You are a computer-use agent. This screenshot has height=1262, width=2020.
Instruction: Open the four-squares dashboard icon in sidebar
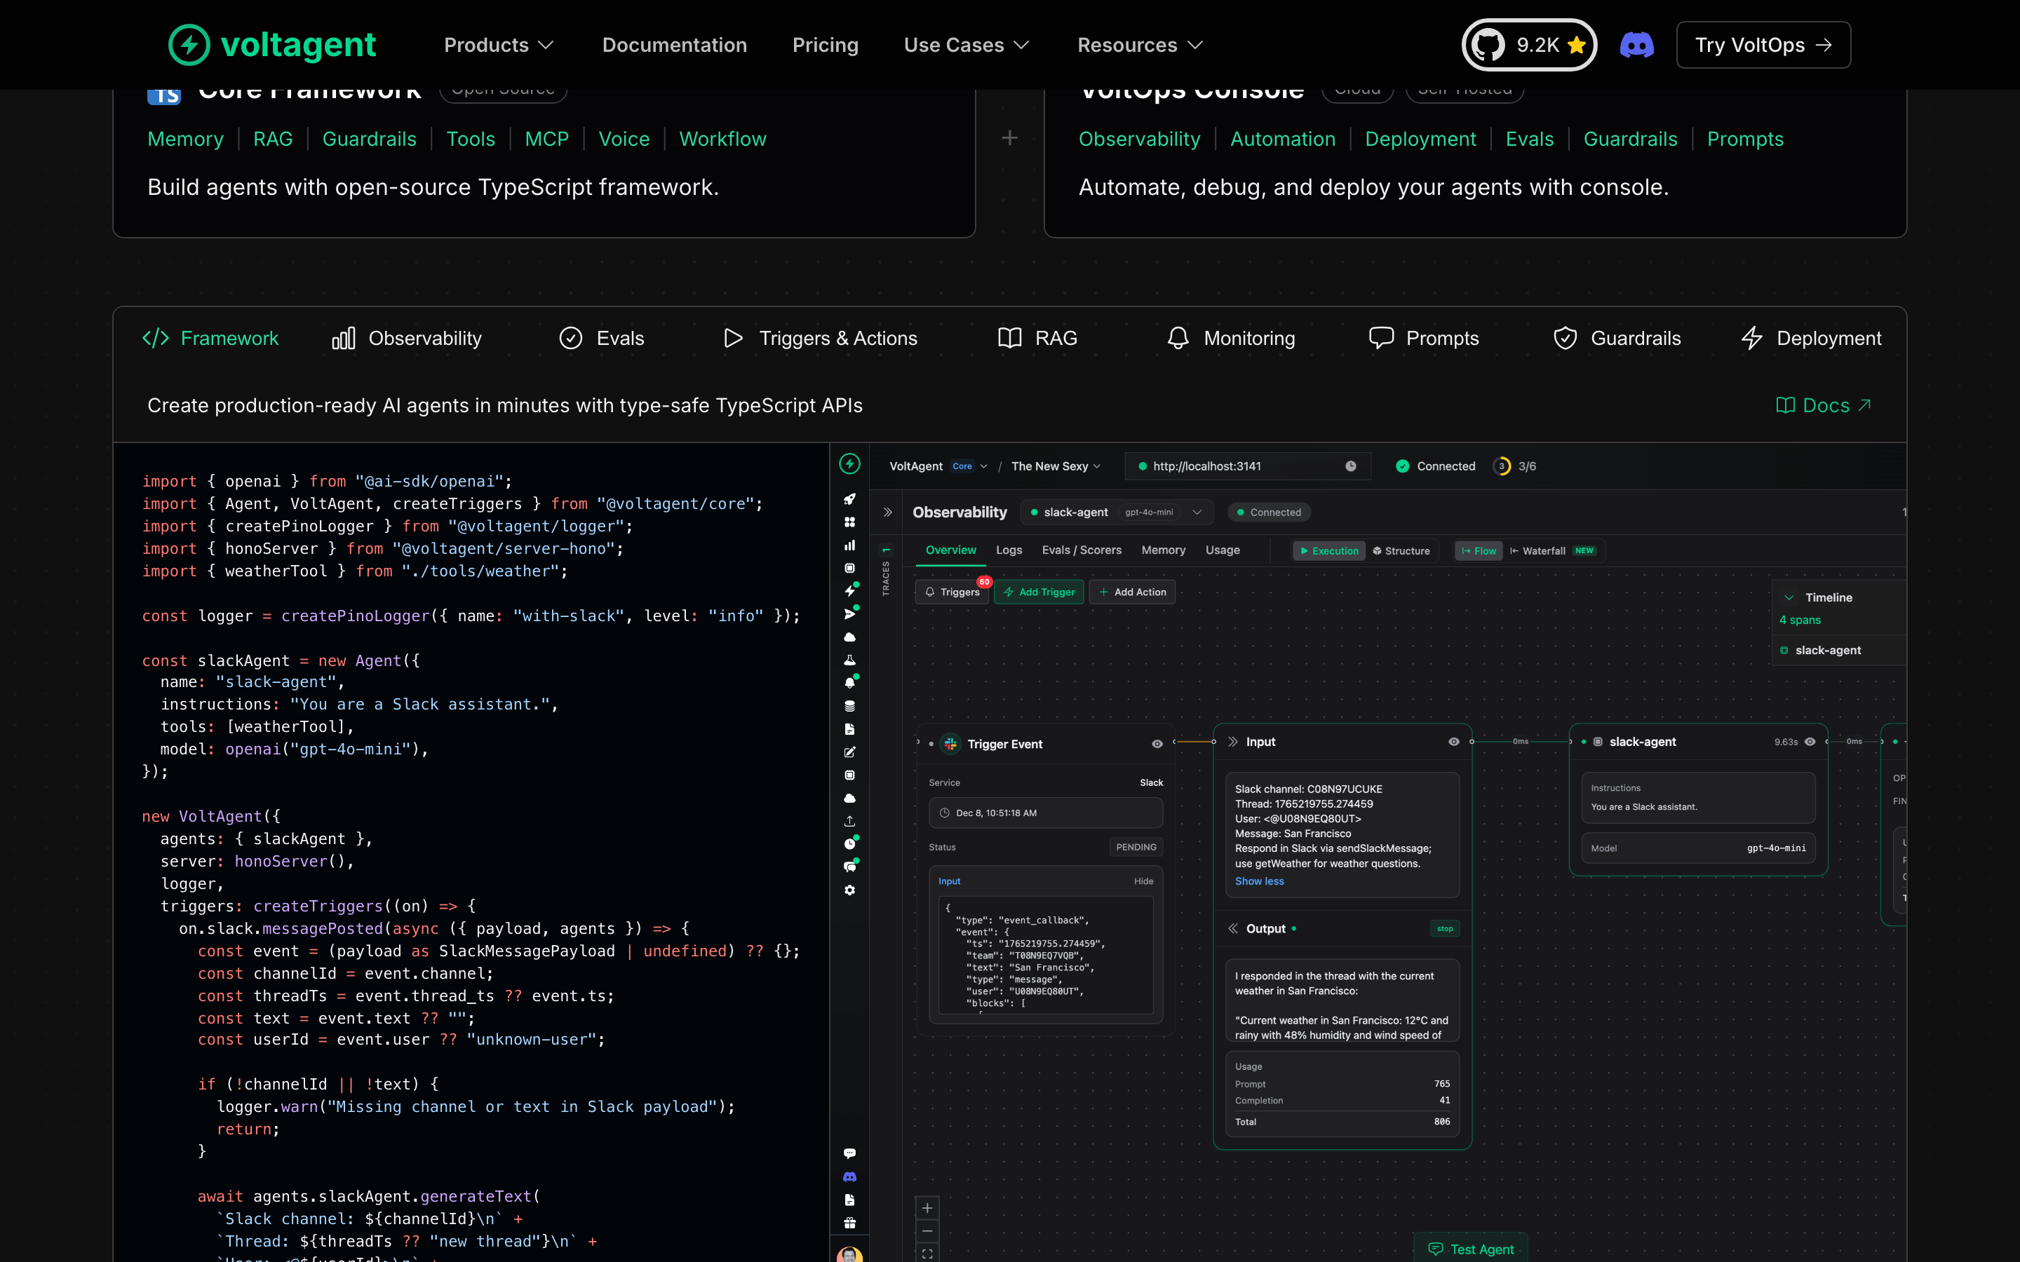click(850, 522)
